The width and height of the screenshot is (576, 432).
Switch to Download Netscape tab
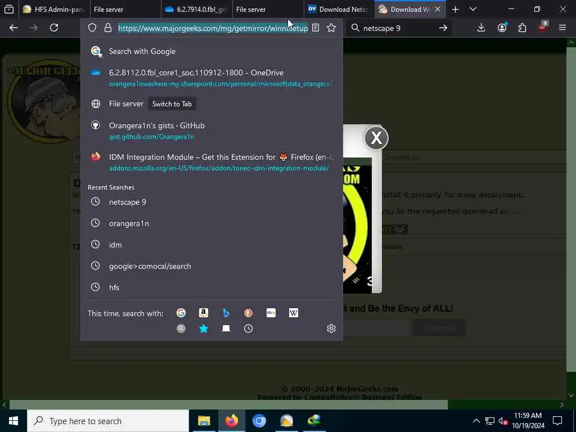pos(339,9)
